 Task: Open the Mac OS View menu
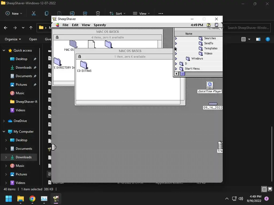86,25
